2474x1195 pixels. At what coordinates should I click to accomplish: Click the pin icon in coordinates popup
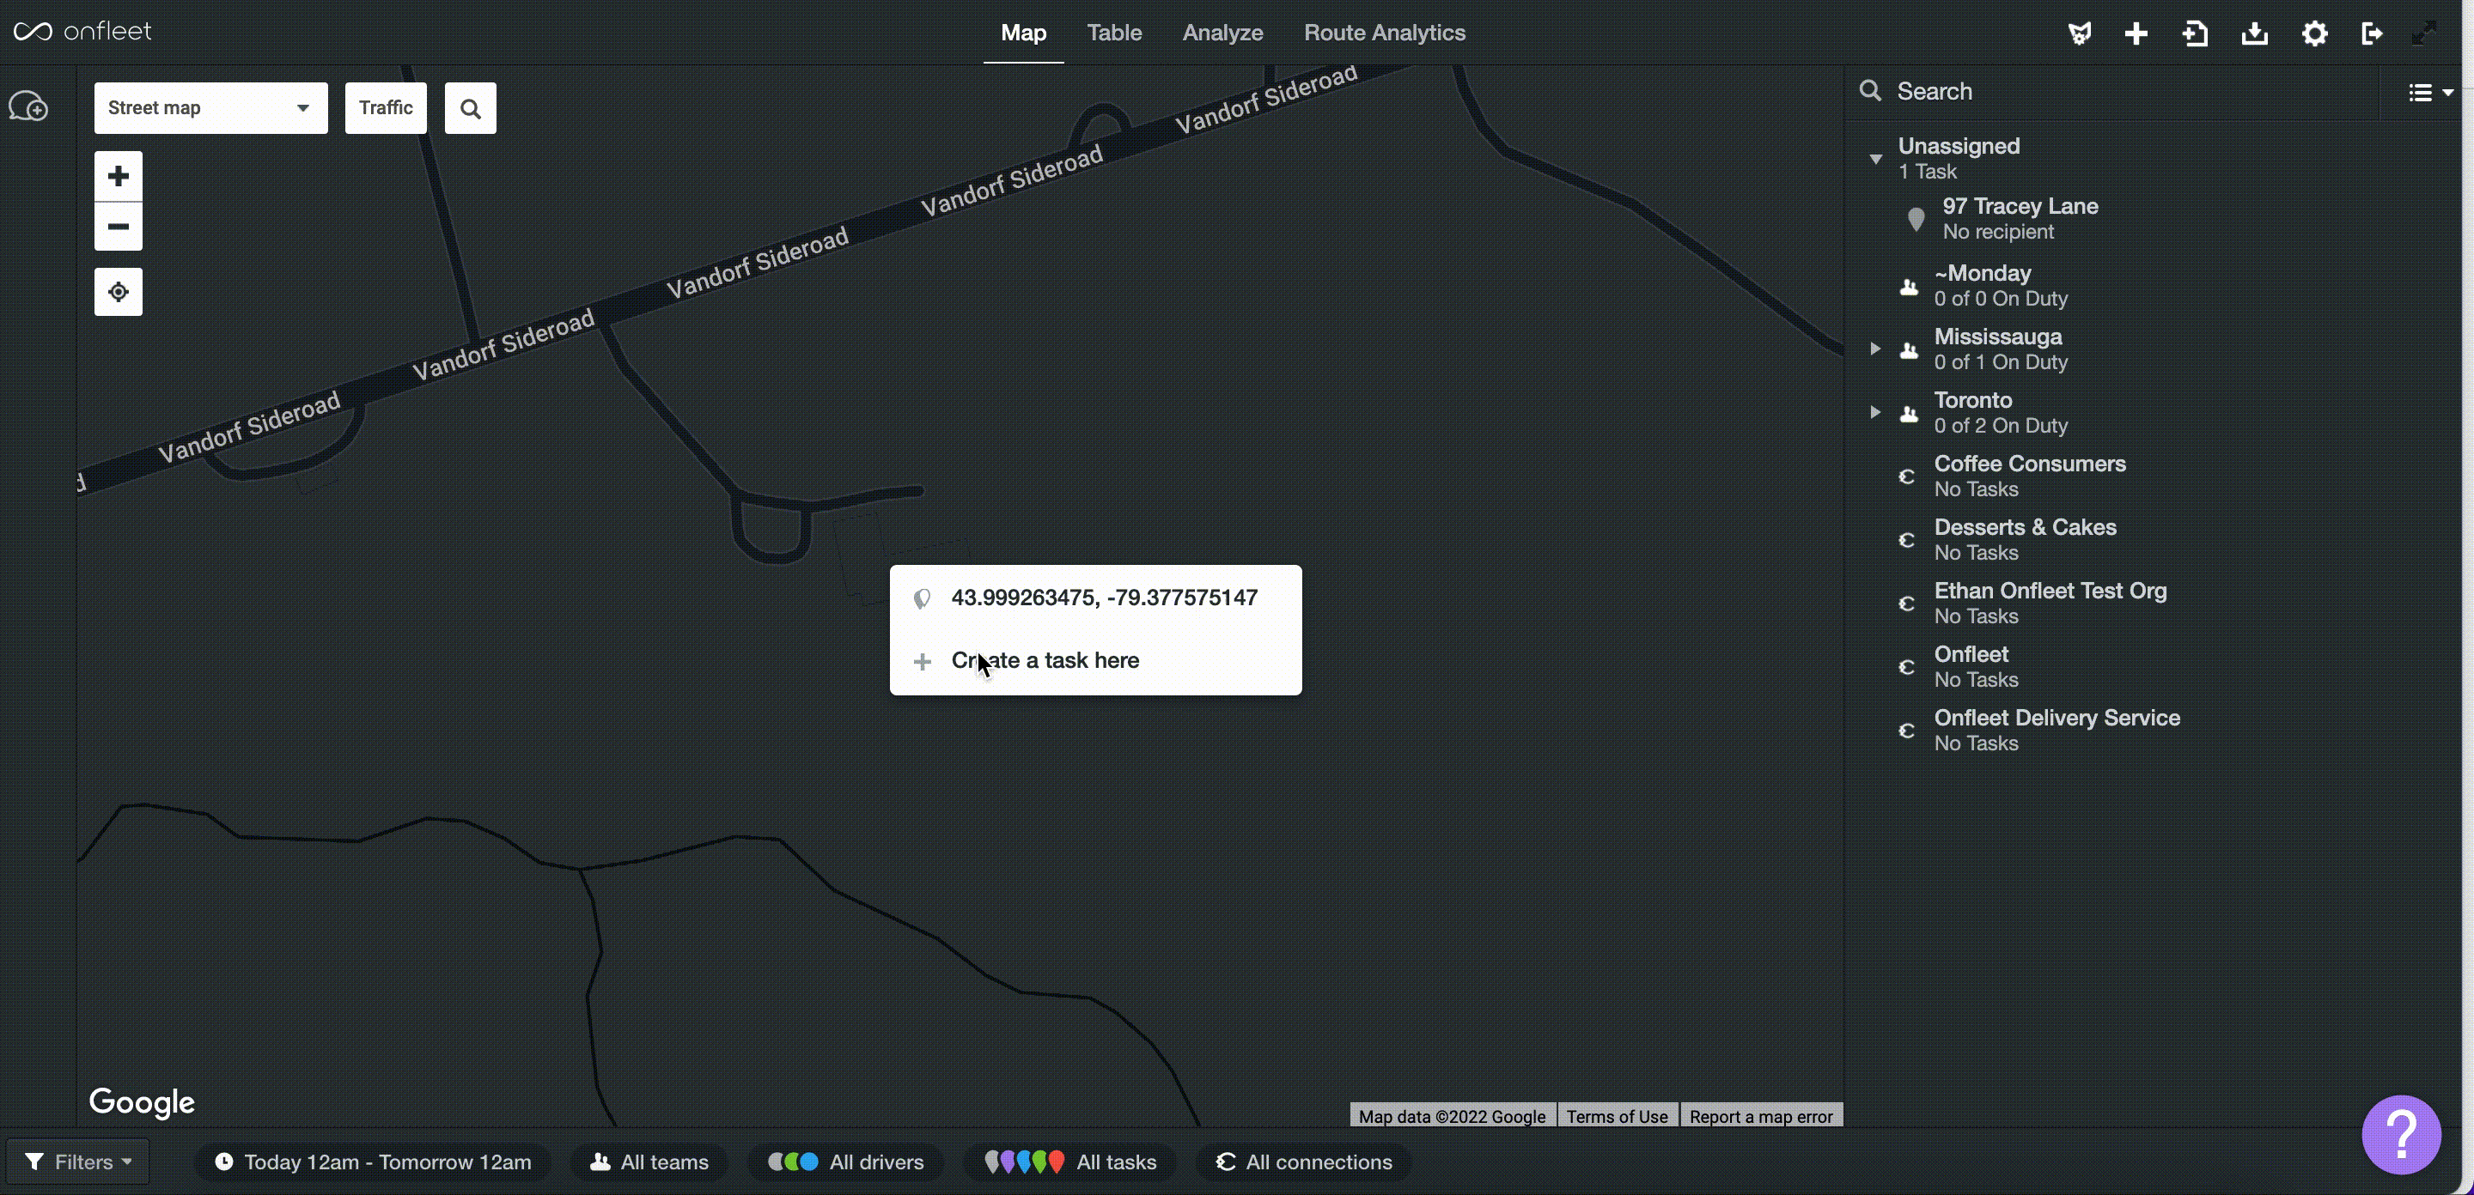(922, 599)
